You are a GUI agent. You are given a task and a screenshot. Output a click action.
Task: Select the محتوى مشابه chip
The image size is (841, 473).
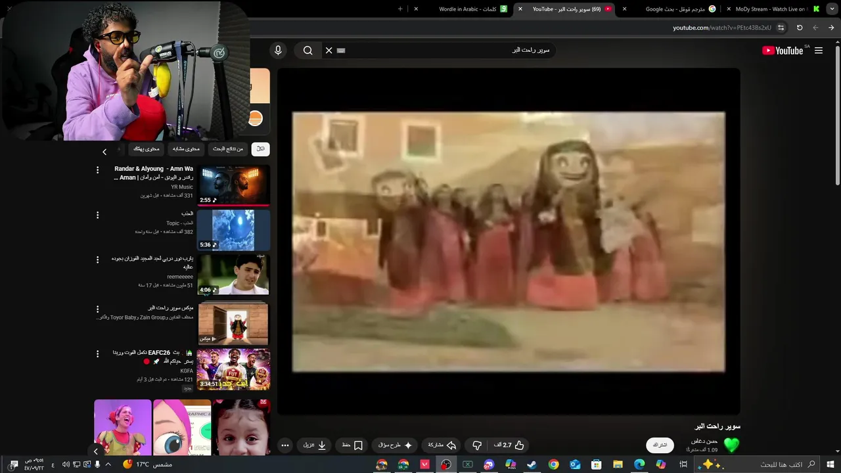186,149
